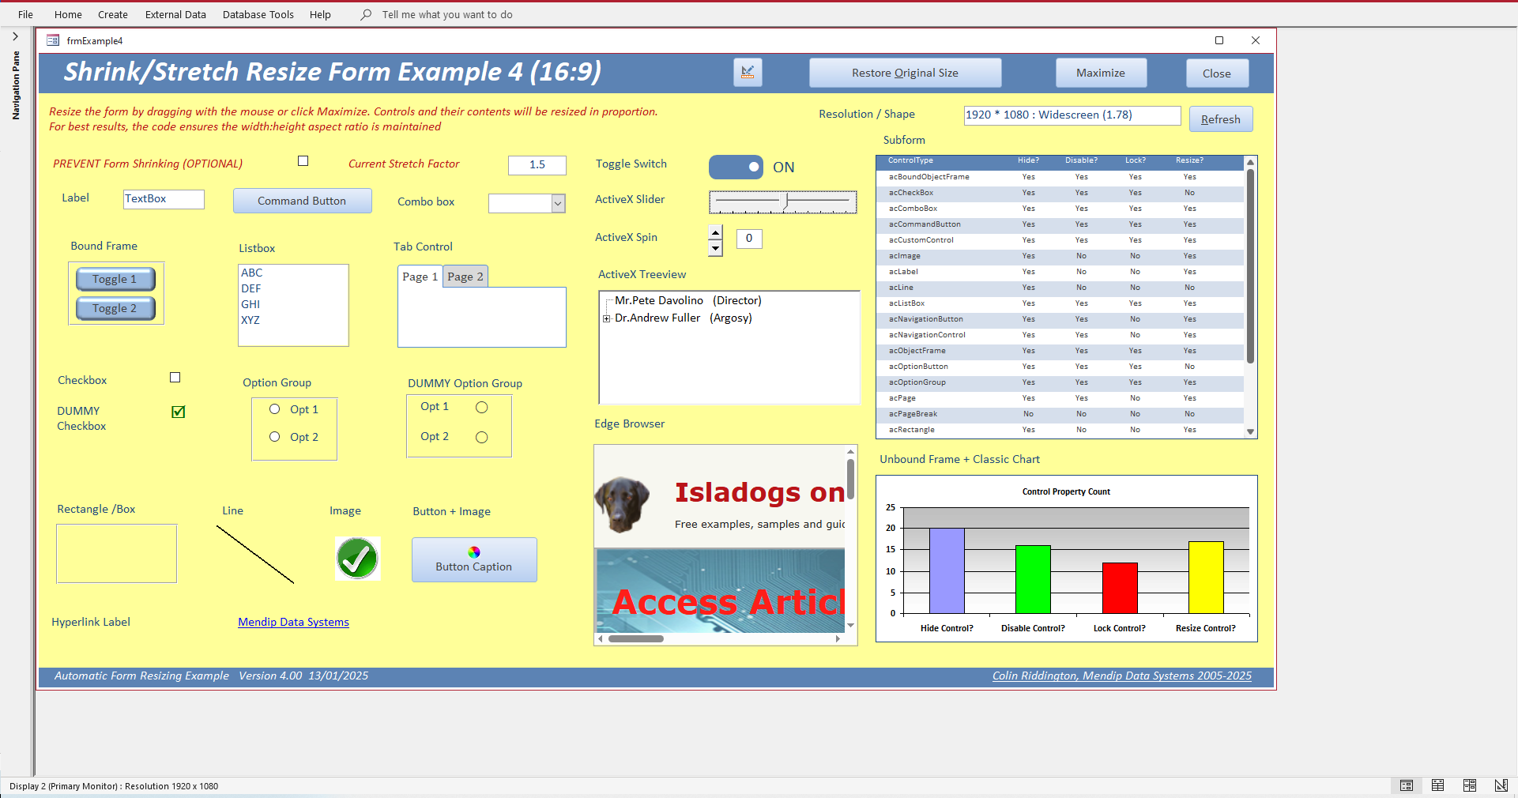Increase ActiveX Spin with up arrow
This screenshot has height=798, width=1518.
click(716, 232)
